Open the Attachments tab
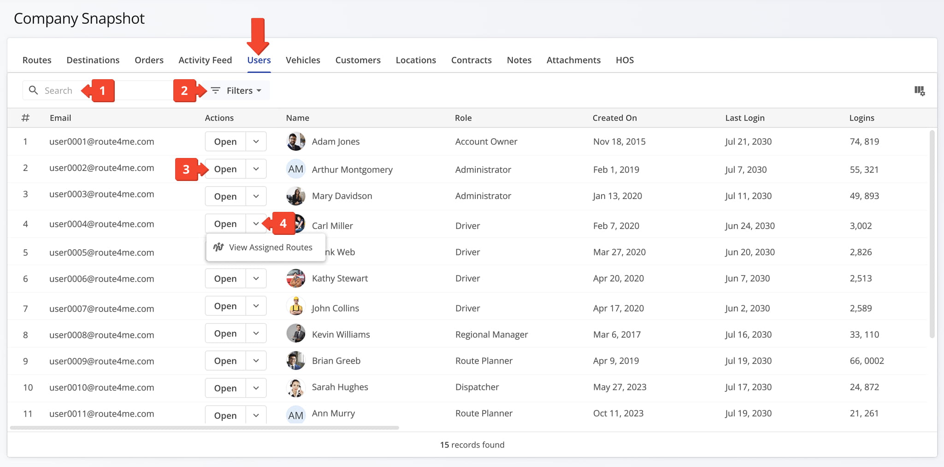The width and height of the screenshot is (944, 467). (573, 60)
